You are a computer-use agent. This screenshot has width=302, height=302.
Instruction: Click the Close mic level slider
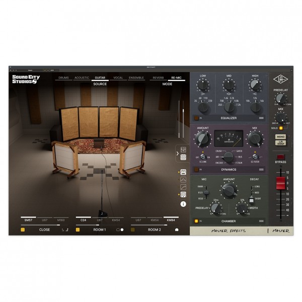(x=44, y=225)
